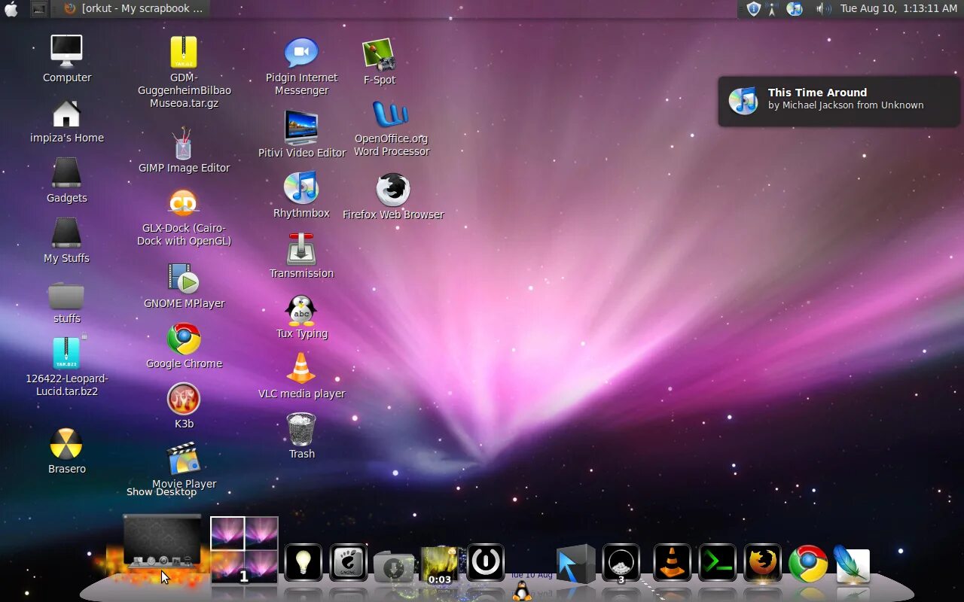This screenshot has height=602, width=964.
Task: Open the network antenna tray icon
Action: (772, 9)
